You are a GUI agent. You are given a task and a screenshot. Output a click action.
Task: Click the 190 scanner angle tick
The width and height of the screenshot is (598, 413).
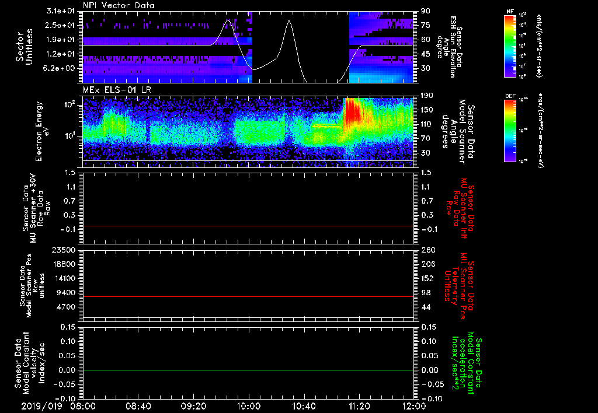coord(427,95)
